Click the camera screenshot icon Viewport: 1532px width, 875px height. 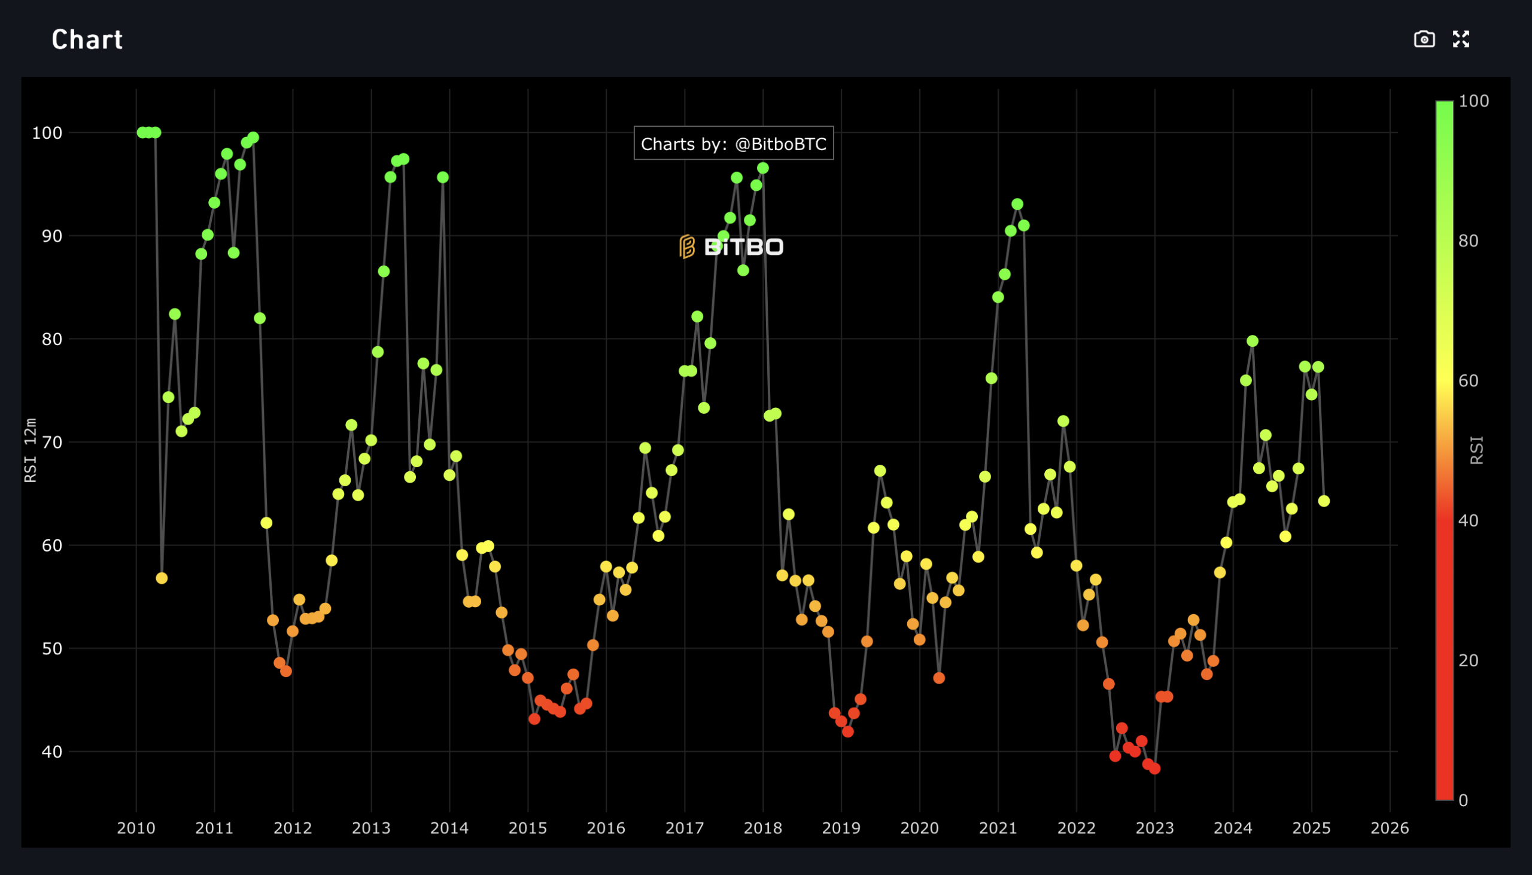pos(1424,39)
